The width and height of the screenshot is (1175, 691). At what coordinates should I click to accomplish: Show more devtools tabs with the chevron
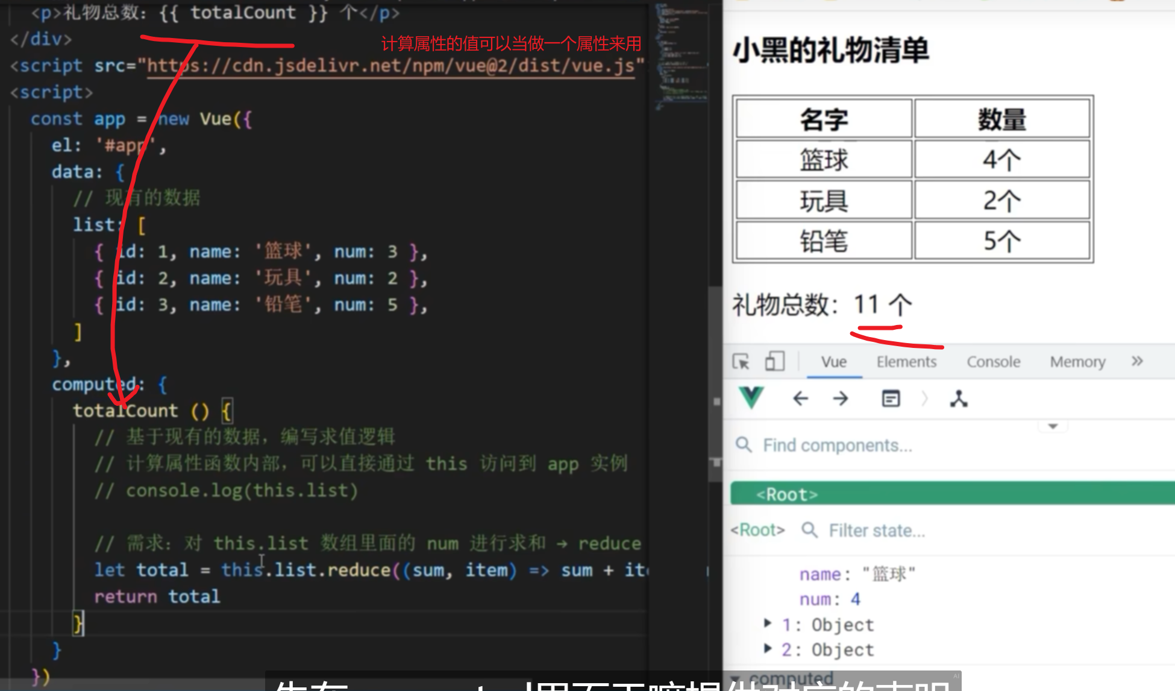[x=1136, y=361]
